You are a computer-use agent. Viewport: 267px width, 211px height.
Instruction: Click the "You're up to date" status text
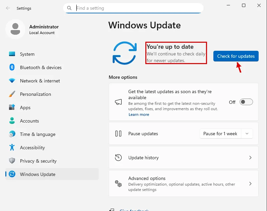click(x=170, y=46)
